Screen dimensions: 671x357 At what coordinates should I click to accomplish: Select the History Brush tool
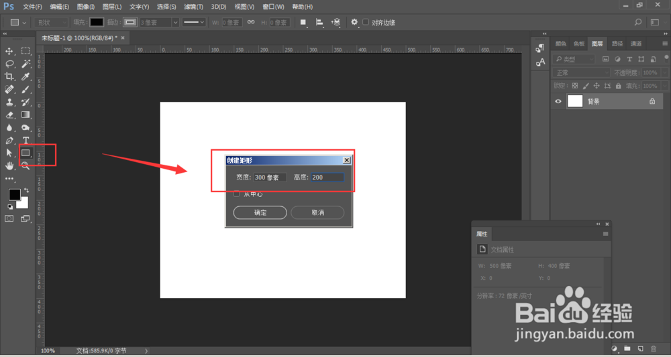[x=25, y=102]
